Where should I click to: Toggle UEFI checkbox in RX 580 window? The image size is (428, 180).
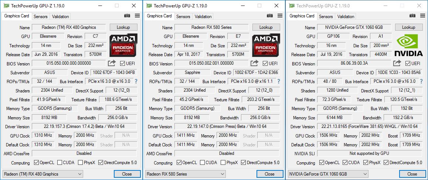click(265, 64)
